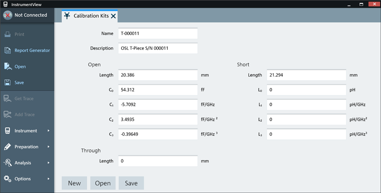
Task: Click the bottom Save button
Action: click(x=131, y=183)
